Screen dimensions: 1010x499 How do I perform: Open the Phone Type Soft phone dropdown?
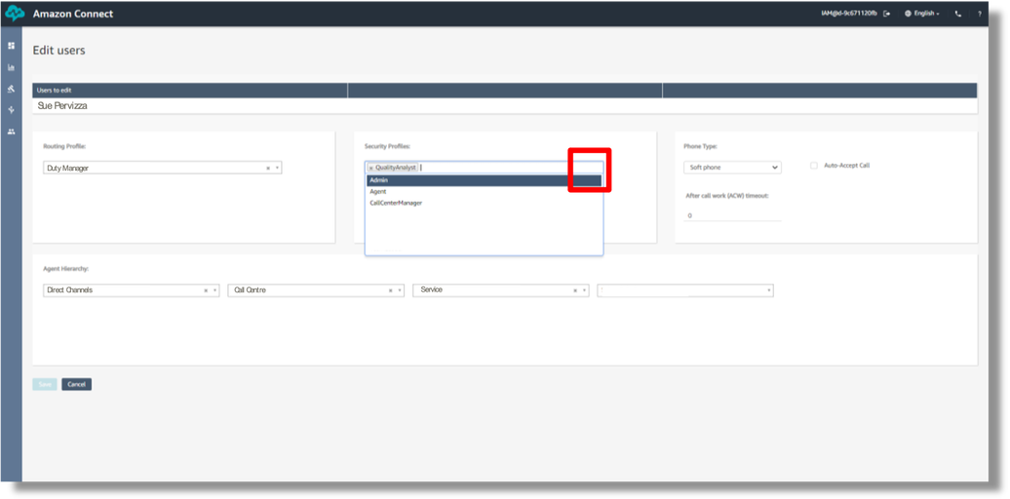pos(732,168)
